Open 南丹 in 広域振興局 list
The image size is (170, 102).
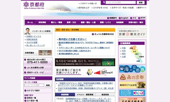pos(124,54)
